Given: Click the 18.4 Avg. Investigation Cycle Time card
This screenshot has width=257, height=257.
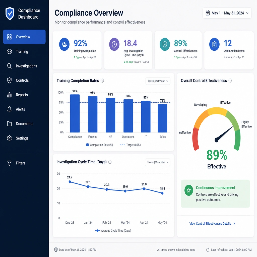Looking at the screenshot, I should click(x=128, y=50).
